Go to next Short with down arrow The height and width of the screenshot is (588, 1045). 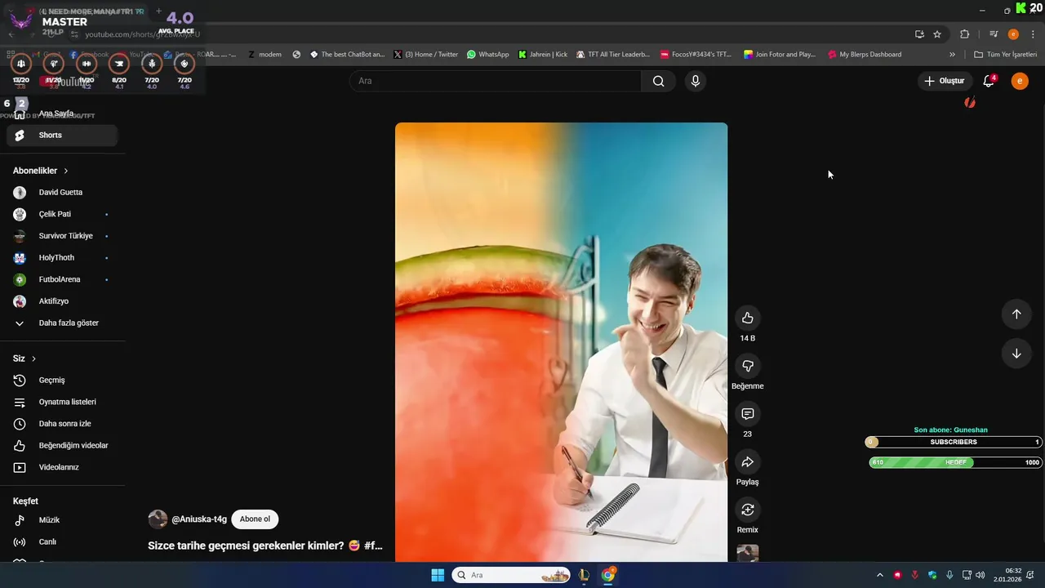click(x=1016, y=354)
